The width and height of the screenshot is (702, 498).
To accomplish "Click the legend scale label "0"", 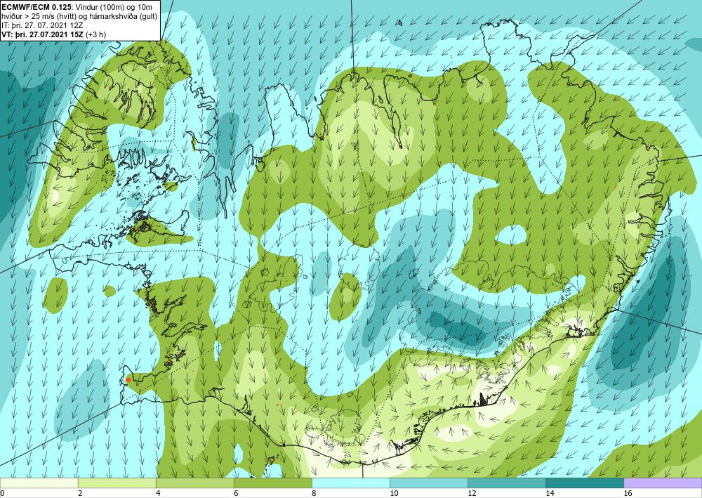I will pyautogui.click(x=2, y=493).
